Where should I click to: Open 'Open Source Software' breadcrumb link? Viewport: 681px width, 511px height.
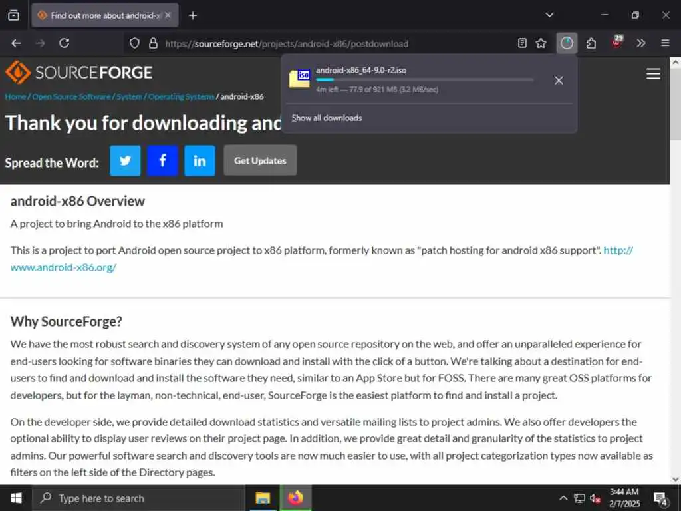point(71,96)
